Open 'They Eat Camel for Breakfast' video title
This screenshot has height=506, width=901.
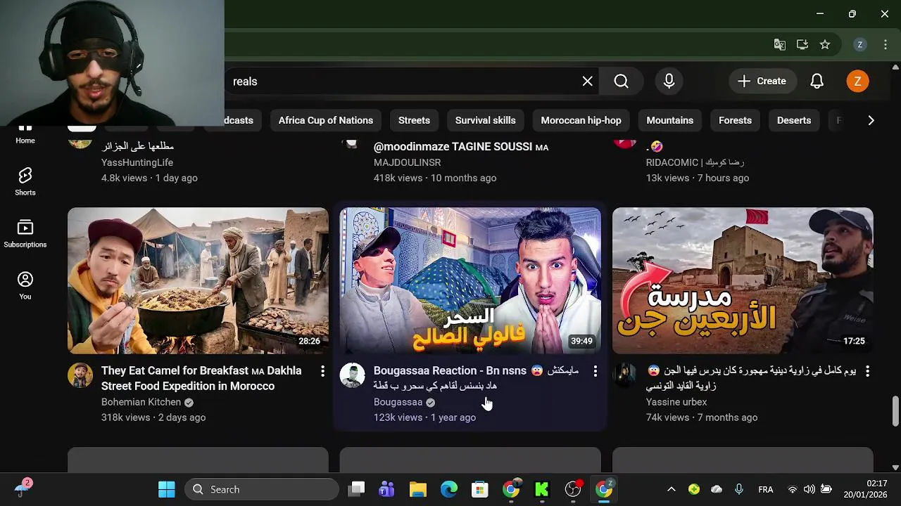coord(201,378)
